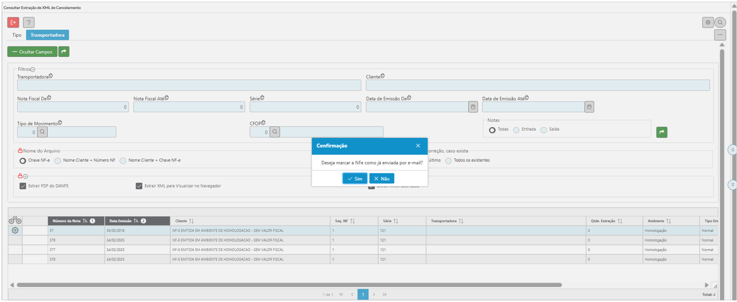Select Entrada radio in Notas

tap(516, 130)
